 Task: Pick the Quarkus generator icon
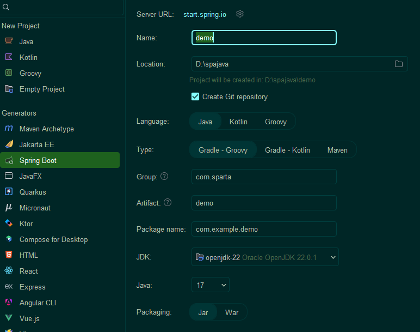(9, 192)
